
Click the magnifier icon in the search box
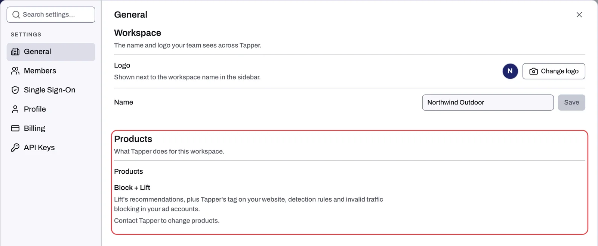click(x=16, y=15)
